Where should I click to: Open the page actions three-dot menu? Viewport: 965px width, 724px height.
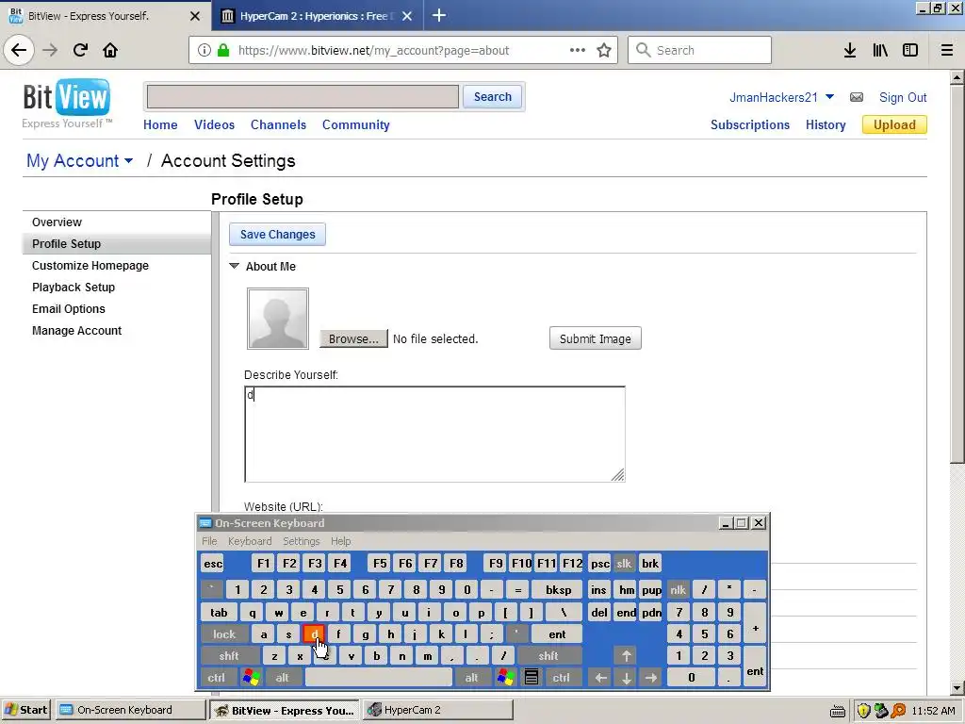point(578,50)
